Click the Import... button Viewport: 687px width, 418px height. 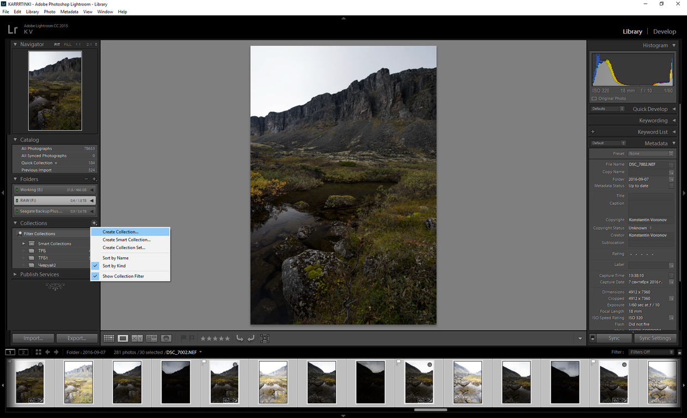(33, 338)
